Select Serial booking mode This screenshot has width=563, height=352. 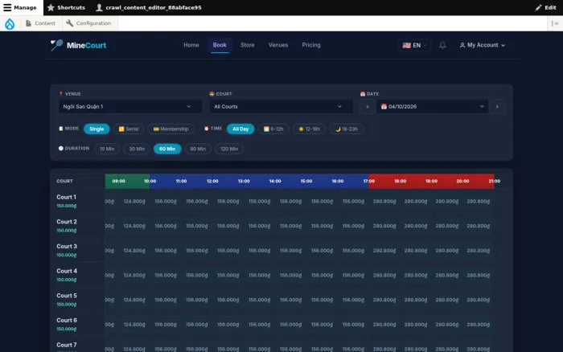[x=129, y=129]
